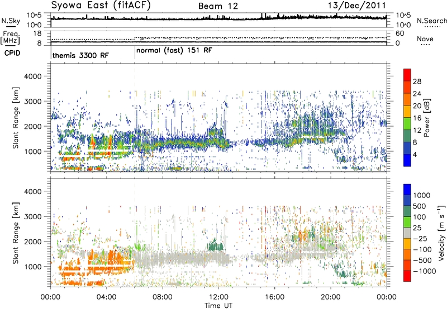Click the 'Syowa East (fitACF)' title text

(101, 5)
